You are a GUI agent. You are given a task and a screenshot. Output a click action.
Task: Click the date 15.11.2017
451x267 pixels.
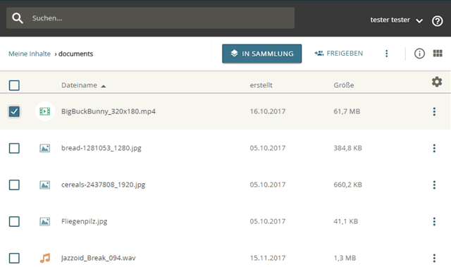[268, 258]
